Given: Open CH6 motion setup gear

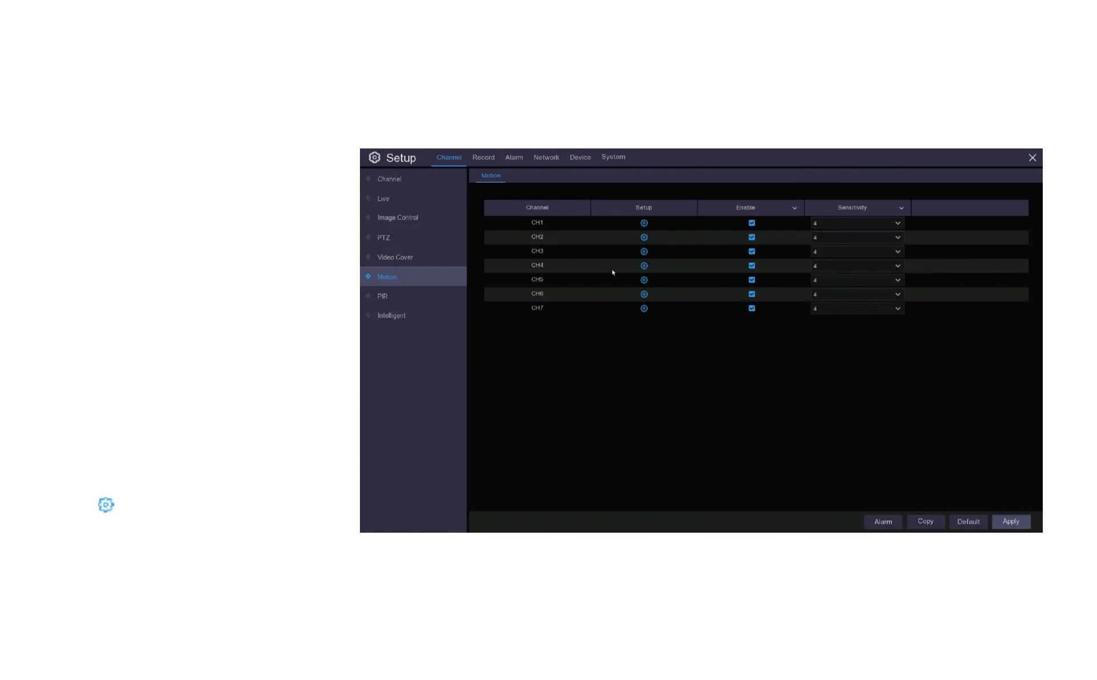Looking at the screenshot, I should coord(644,295).
